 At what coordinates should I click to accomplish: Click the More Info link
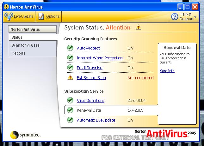point(167,71)
